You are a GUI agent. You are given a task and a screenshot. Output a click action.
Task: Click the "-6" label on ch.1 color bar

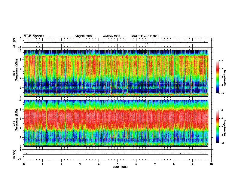coord(222,60)
